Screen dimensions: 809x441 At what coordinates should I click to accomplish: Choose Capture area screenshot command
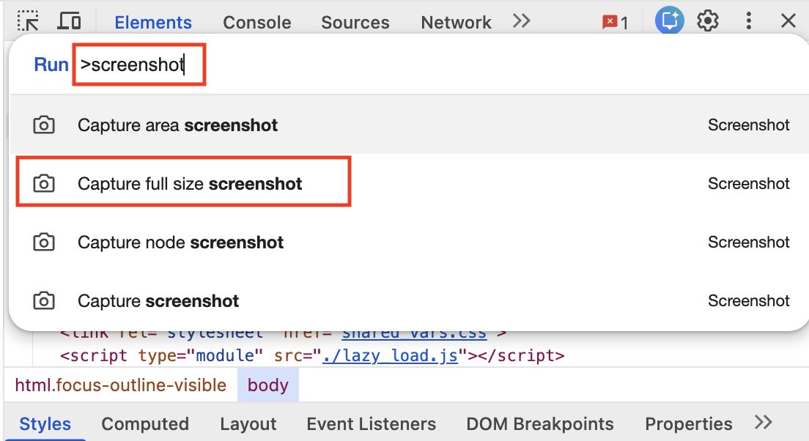[177, 125]
